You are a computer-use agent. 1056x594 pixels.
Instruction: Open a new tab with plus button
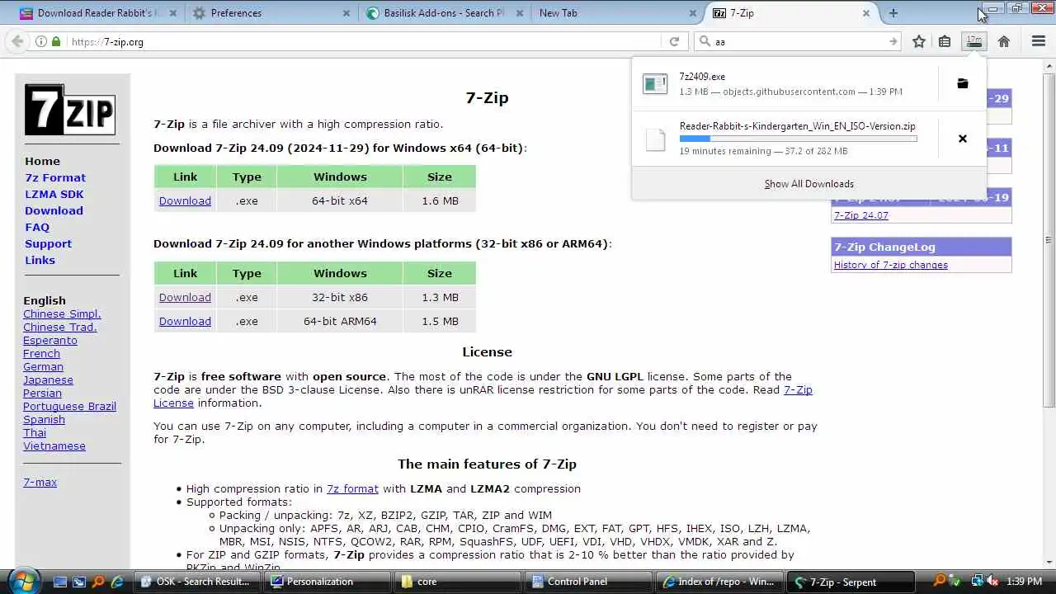tap(893, 13)
